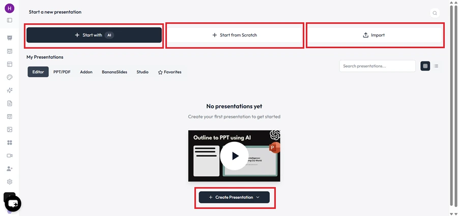Click the top-right search magnifier icon

[x=435, y=13]
